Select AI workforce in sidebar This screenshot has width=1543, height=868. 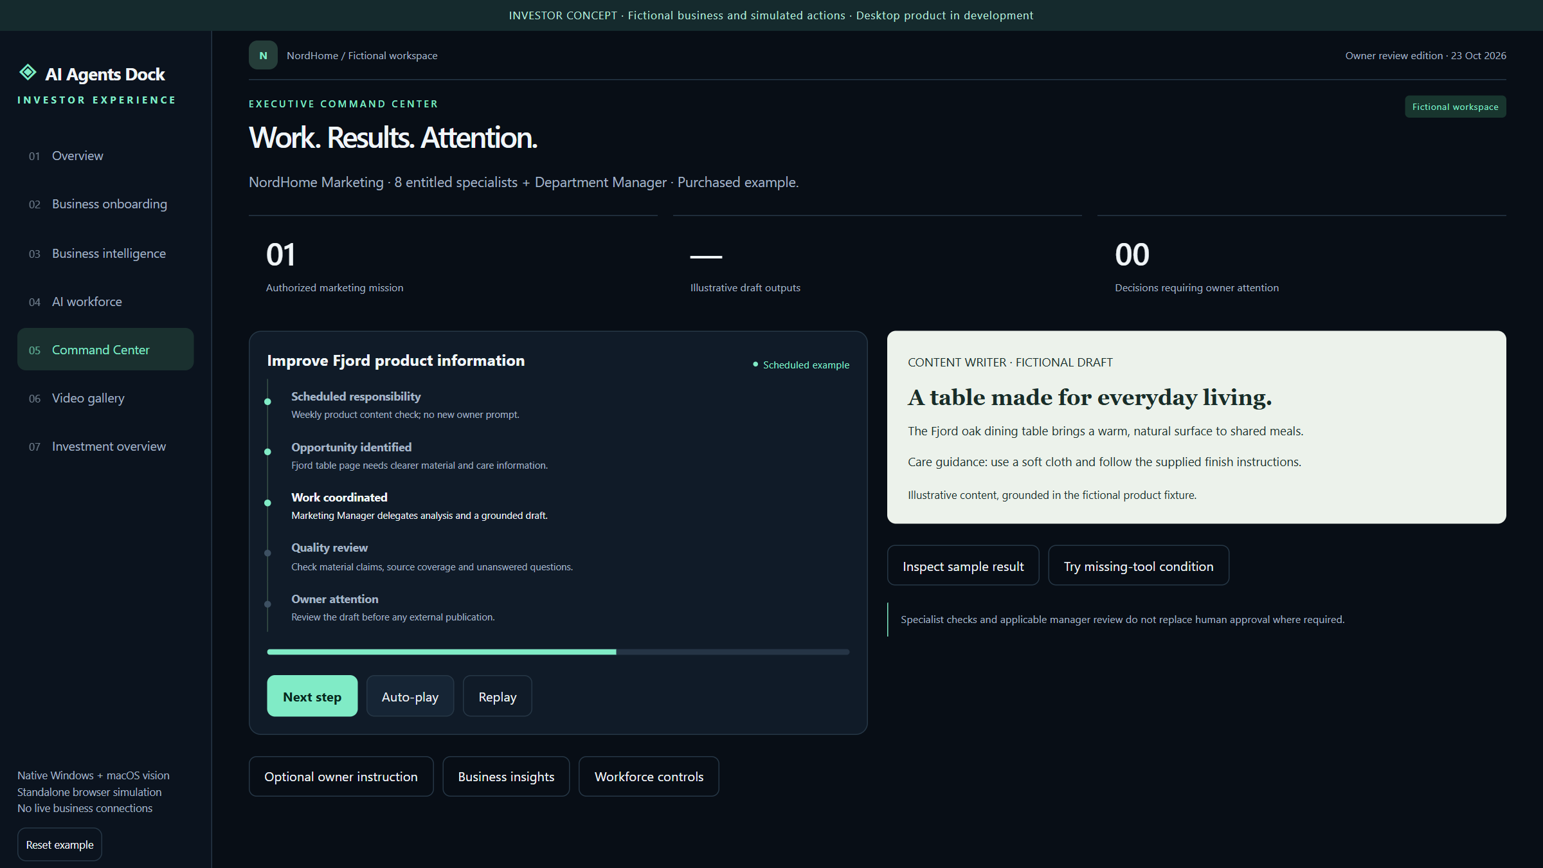(x=105, y=302)
